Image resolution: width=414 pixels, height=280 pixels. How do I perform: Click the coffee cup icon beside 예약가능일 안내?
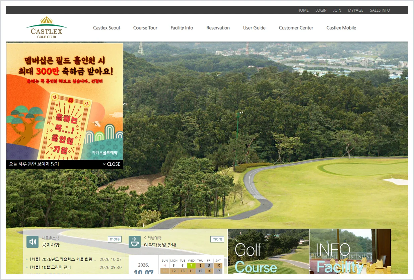(x=135, y=242)
